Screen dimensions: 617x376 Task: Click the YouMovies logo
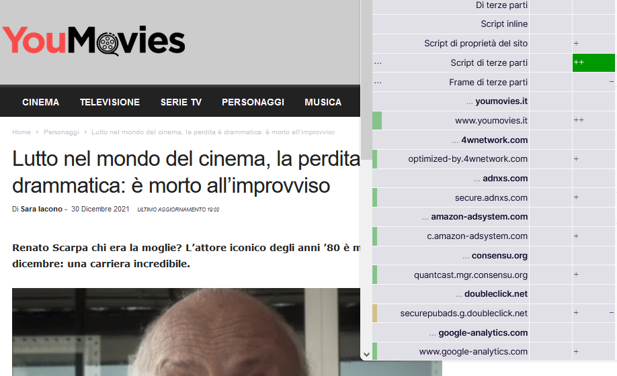(93, 40)
